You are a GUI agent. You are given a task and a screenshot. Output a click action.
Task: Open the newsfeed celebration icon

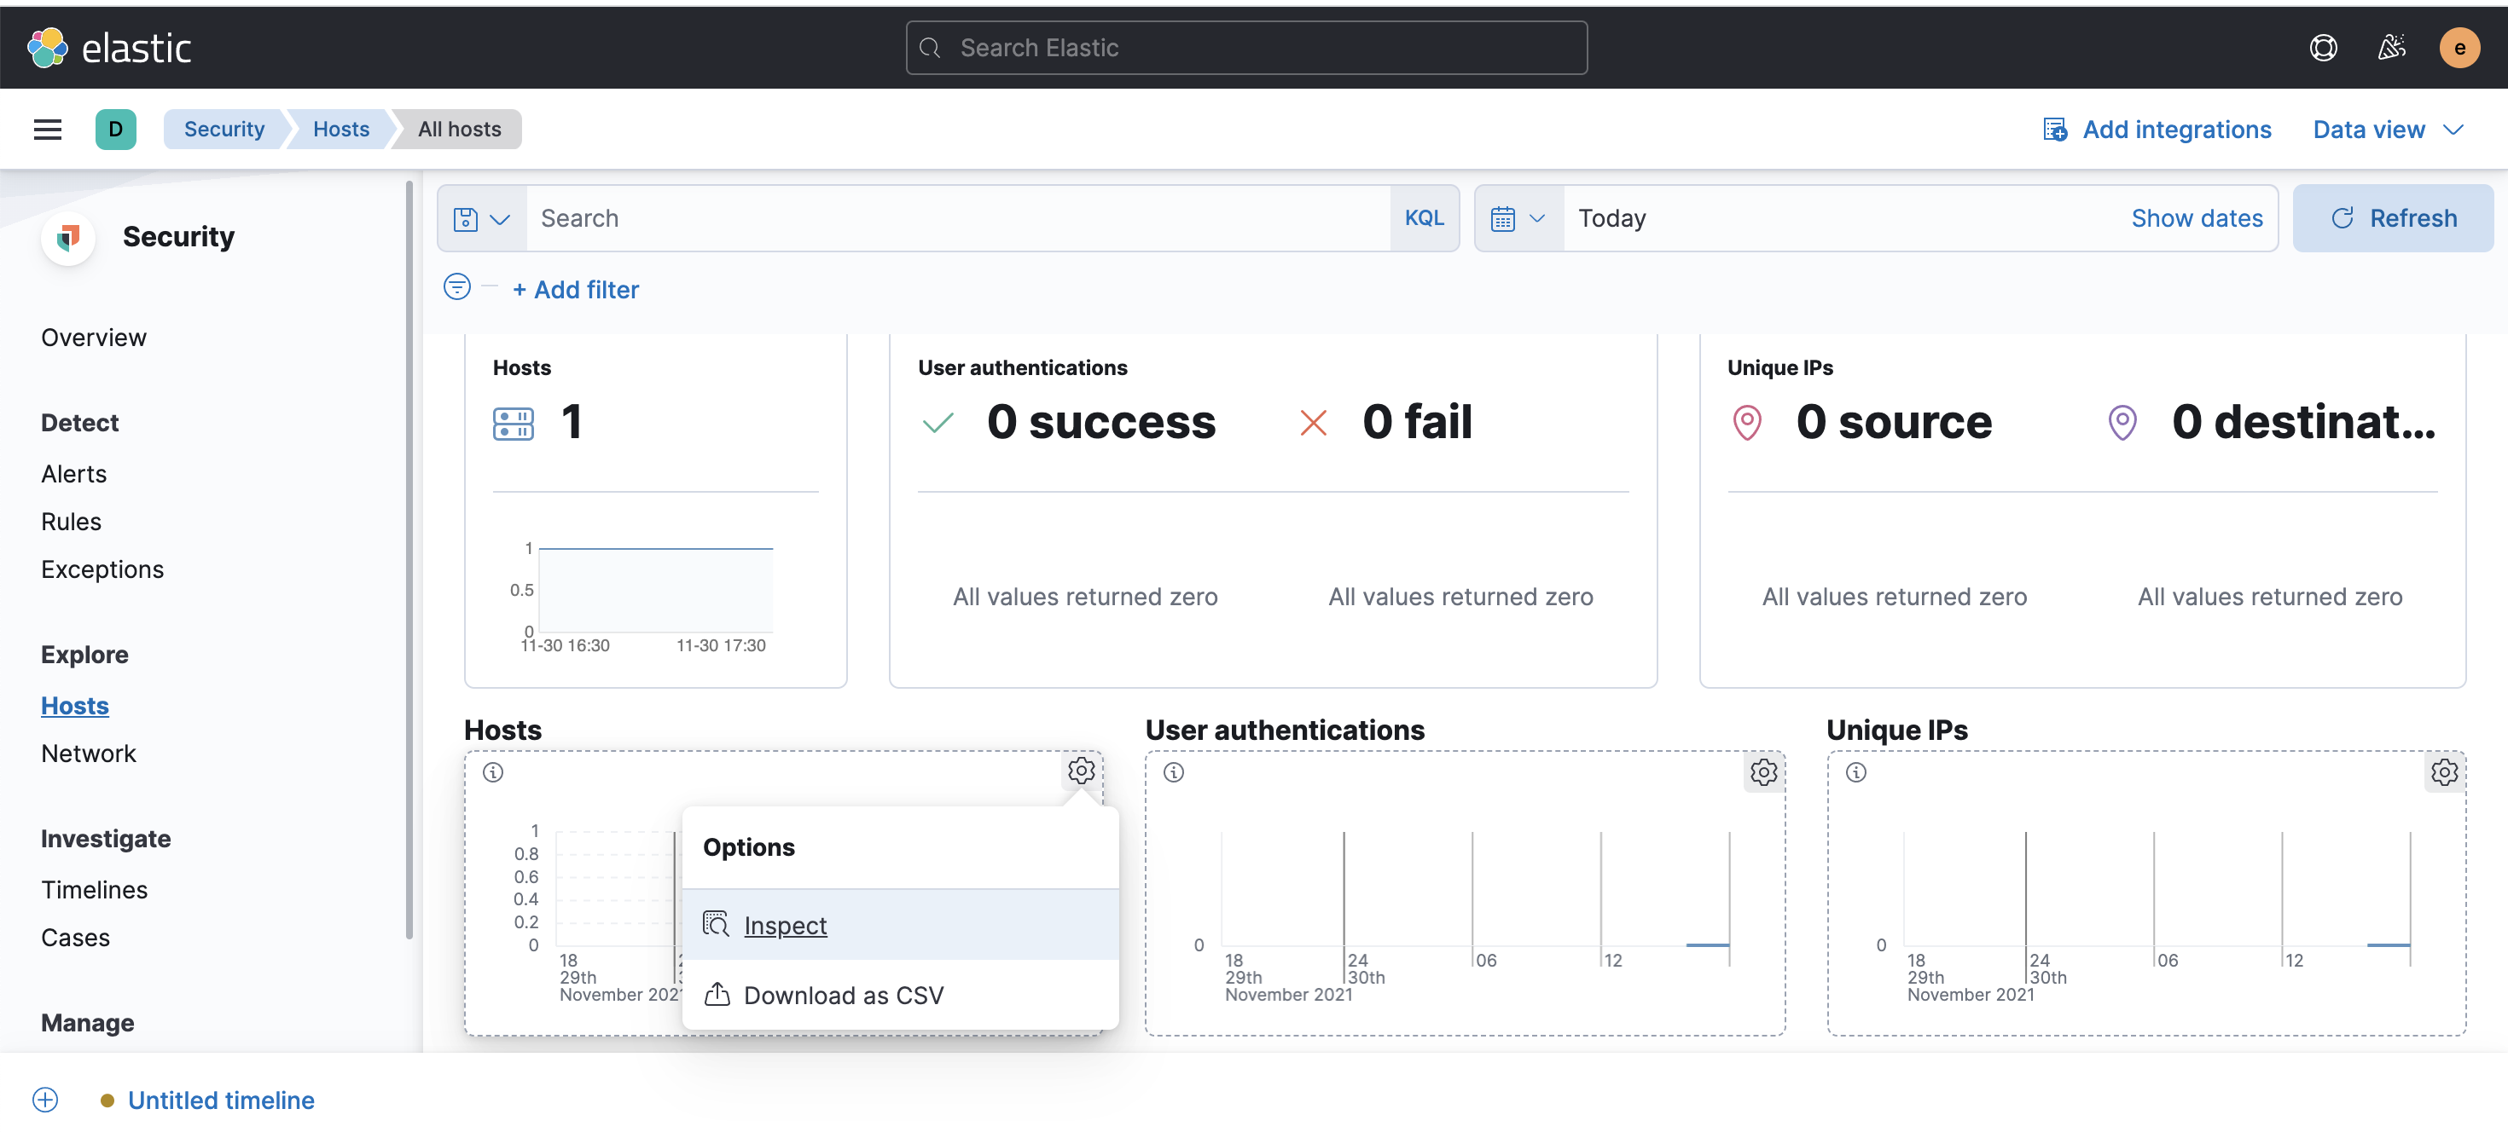click(x=2391, y=48)
